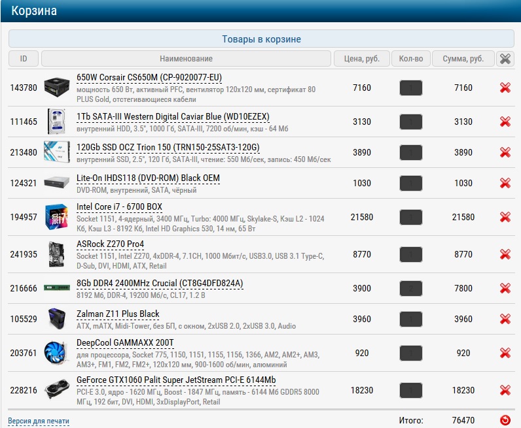Image resolution: width=521 pixels, height=428 pixels.
Task: Delete GeForce GTX1060 Palit from cart
Action: click(505, 390)
